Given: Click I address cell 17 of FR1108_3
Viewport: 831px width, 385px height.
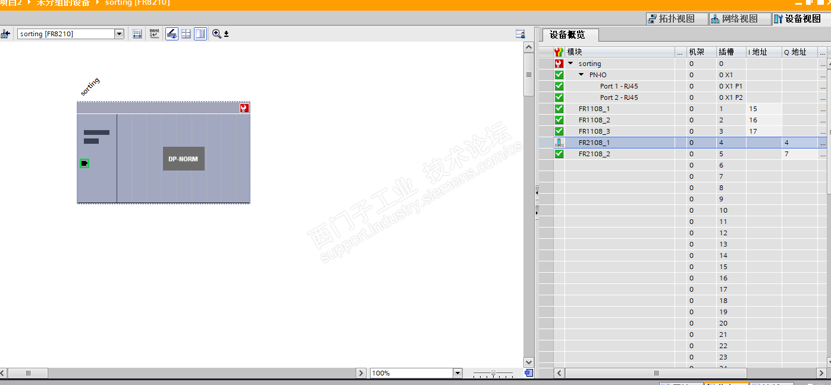Looking at the screenshot, I should pyautogui.click(x=764, y=131).
